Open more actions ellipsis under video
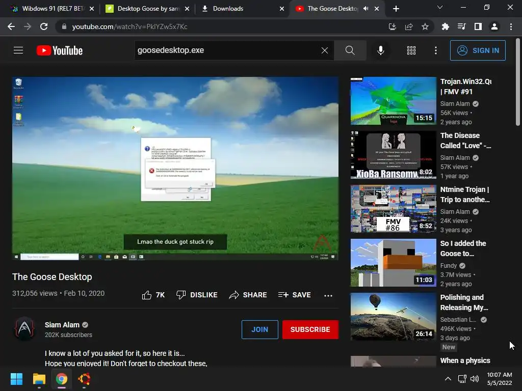The width and height of the screenshot is (522, 391). (x=328, y=295)
